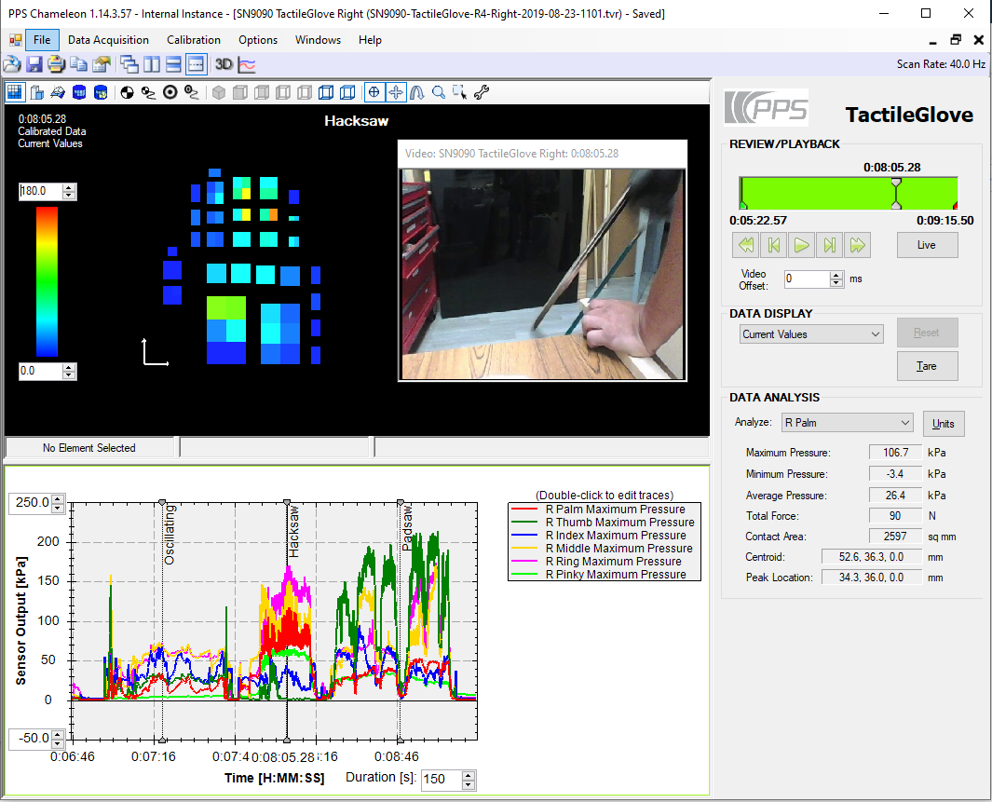Open the Analyze dropdown showing R Palm
992x802 pixels.
click(846, 422)
